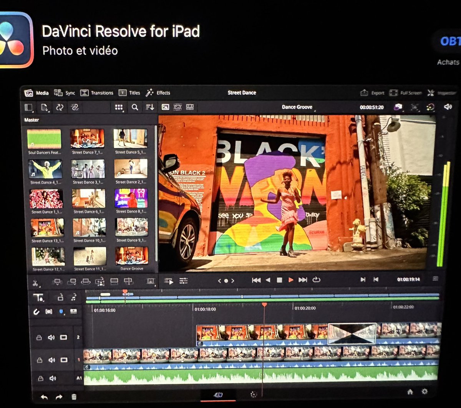Click the Redo arrow
This screenshot has width=461, height=408.
(59, 397)
